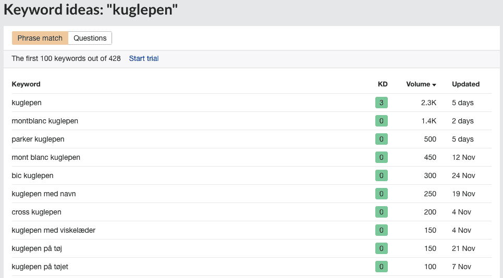
Task: Click the 2.3K volume value for kuglepen
Action: [x=428, y=103]
